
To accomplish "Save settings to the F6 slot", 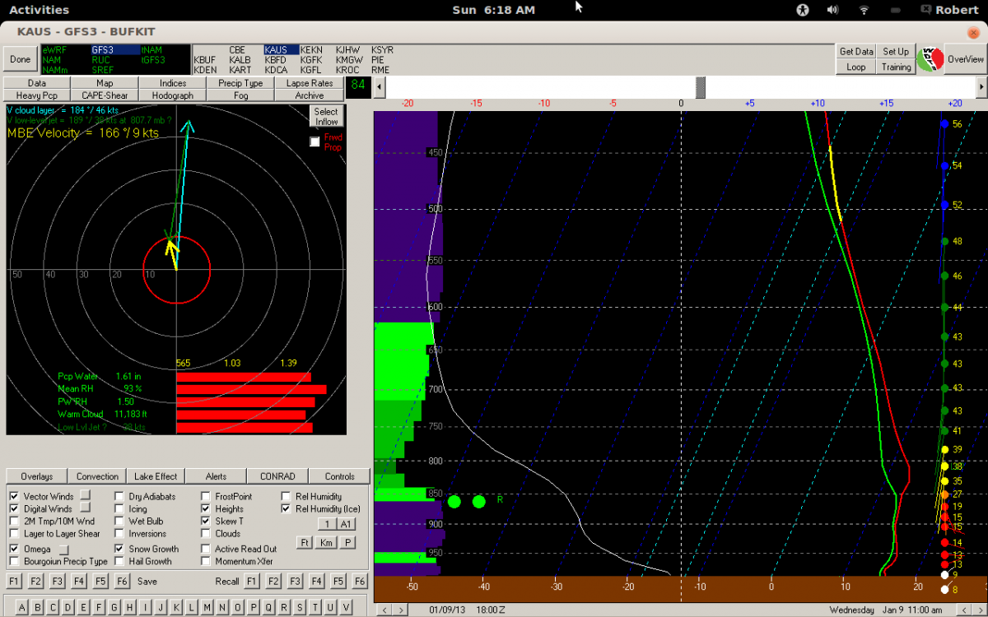I will [x=122, y=581].
